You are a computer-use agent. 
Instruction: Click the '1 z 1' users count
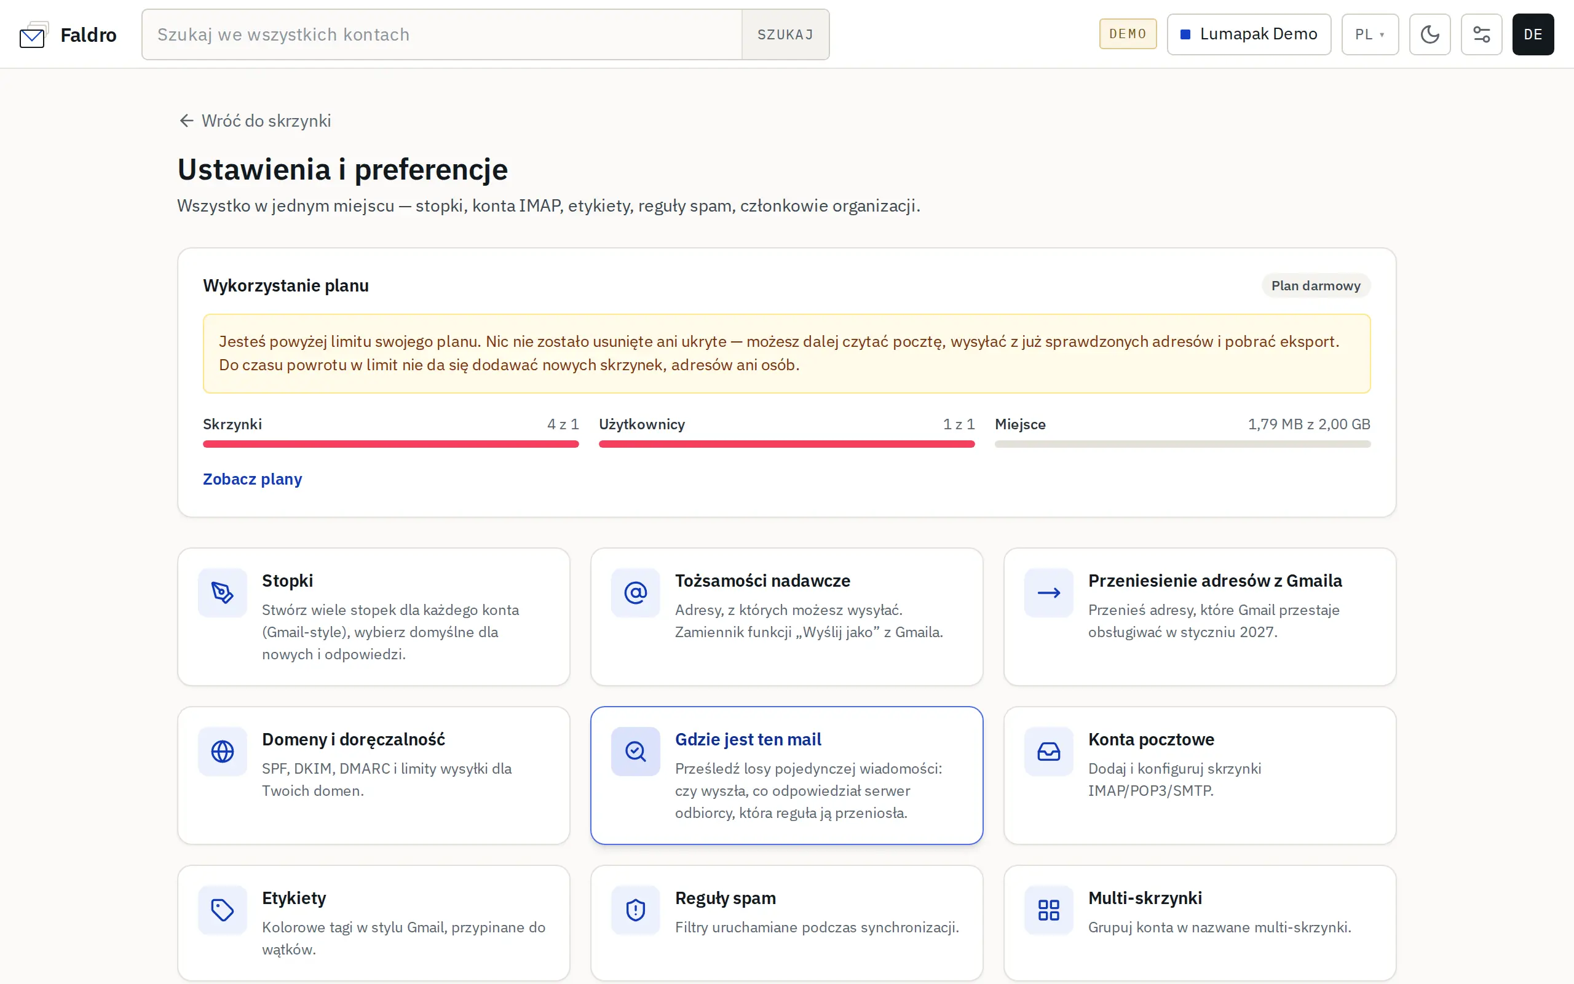[959, 424]
